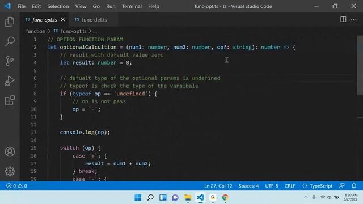Screen dimensions: 363x204
Task: Click the VS Code logo icon
Action: [7, 6]
